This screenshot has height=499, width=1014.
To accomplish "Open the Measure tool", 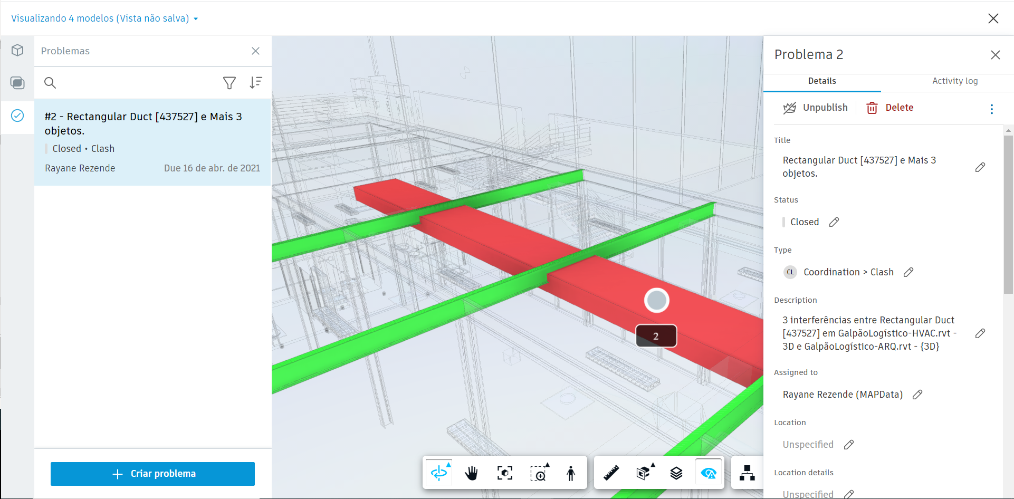I will [x=611, y=473].
